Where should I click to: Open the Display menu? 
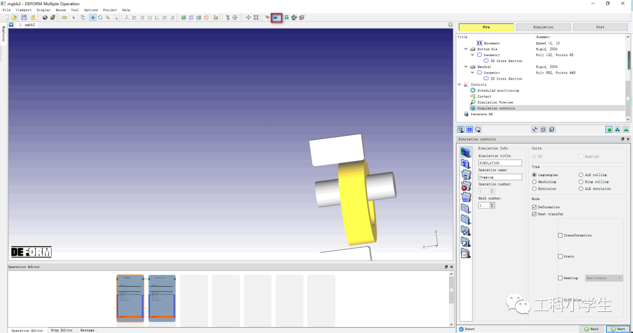tap(43, 10)
